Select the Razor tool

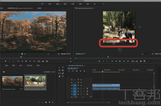pyautogui.click(x=63, y=70)
